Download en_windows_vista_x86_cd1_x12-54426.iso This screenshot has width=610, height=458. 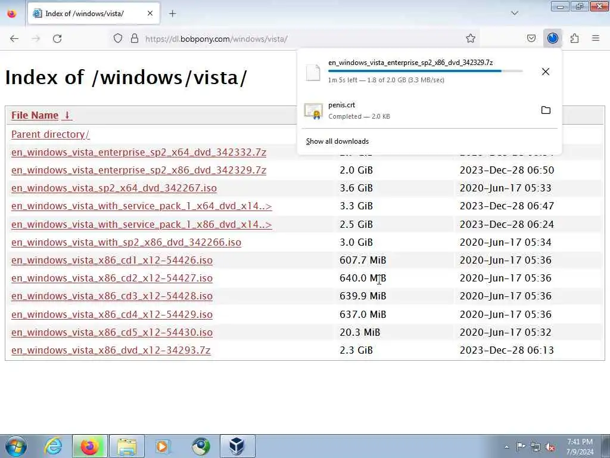pos(112,260)
